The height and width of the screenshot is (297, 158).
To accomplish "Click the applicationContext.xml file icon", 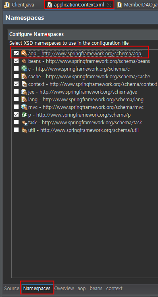I will click(x=50, y=5).
